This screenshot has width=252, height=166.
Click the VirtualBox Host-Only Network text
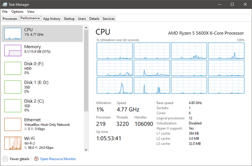coord(47,125)
